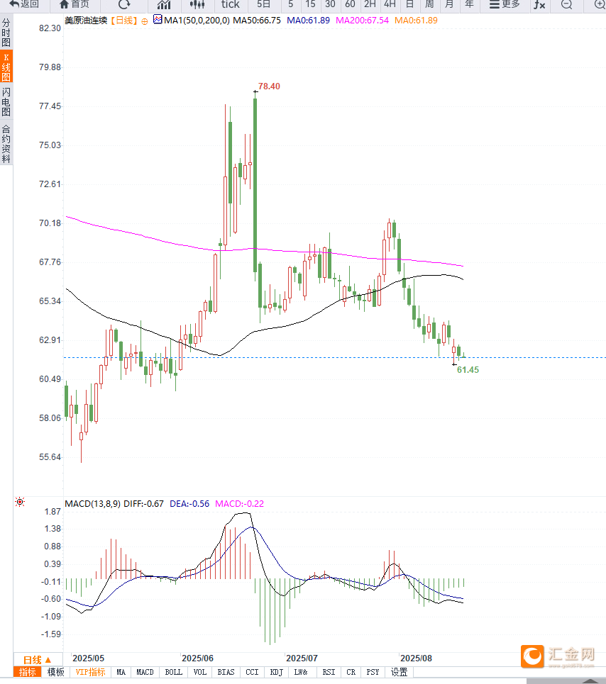This screenshot has height=684, width=606.
Task: Apply the PSY indicator
Action: [373, 672]
